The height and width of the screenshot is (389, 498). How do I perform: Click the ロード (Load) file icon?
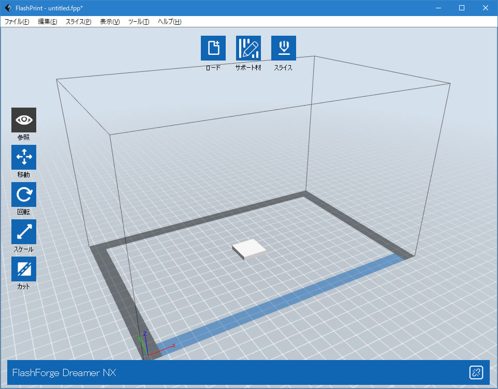coord(213,48)
